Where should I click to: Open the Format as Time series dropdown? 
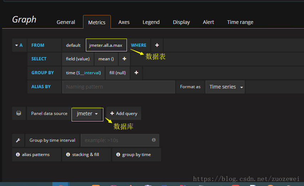(225, 87)
